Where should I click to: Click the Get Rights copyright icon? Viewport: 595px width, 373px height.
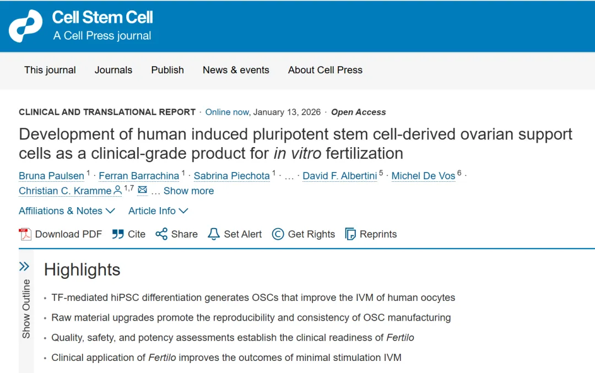tap(278, 234)
